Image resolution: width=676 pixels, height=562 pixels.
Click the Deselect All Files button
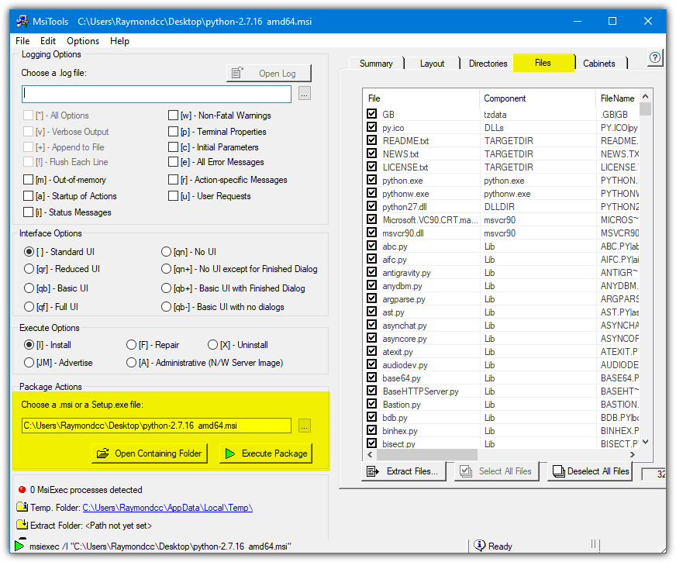click(x=590, y=471)
